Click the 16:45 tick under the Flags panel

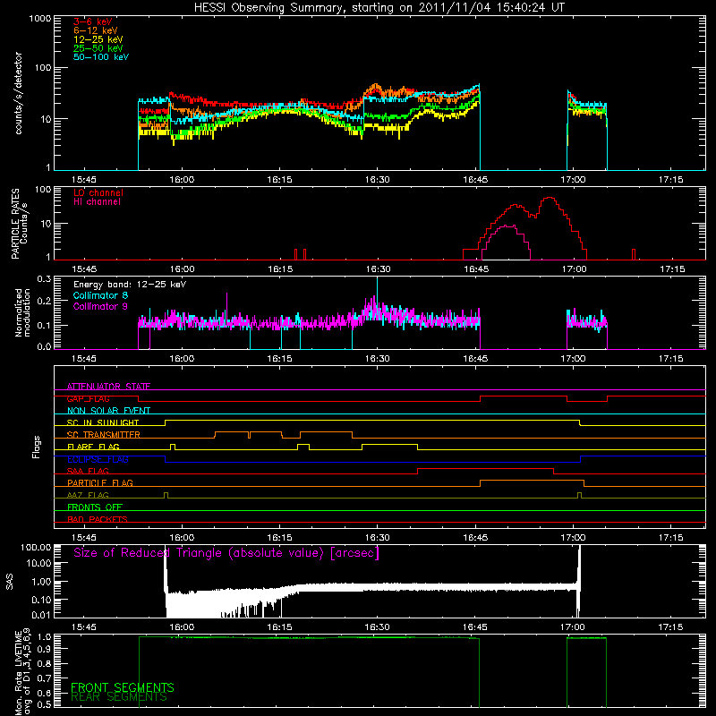(x=475, y=538)
